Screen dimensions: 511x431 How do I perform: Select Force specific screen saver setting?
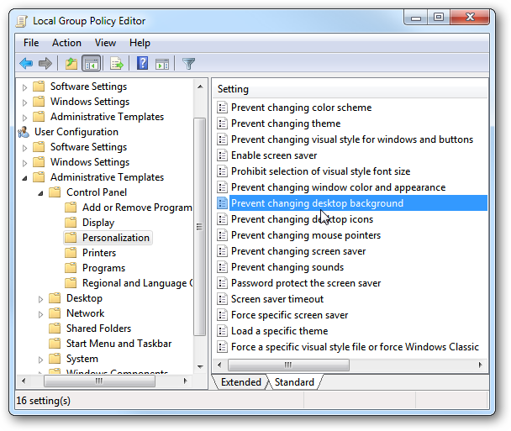[289, 315]
